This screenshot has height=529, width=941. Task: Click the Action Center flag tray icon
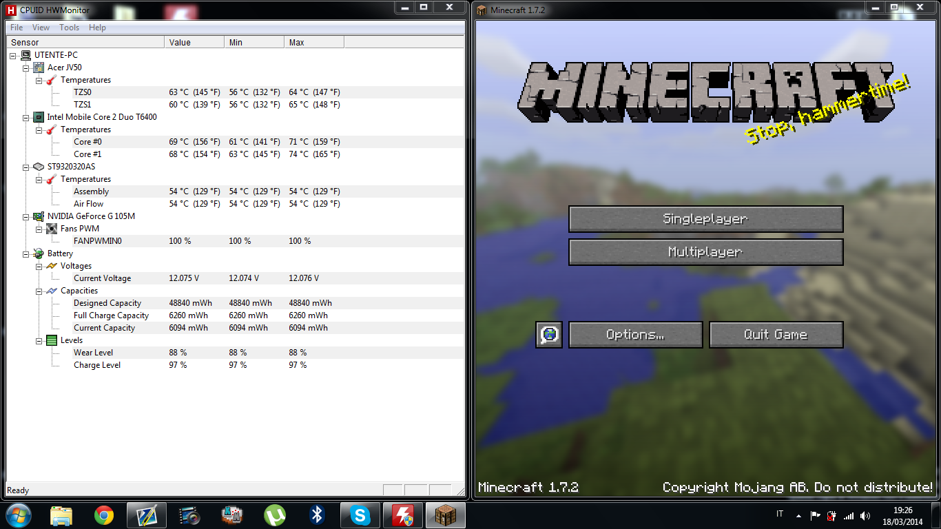[x=815, y=515]
